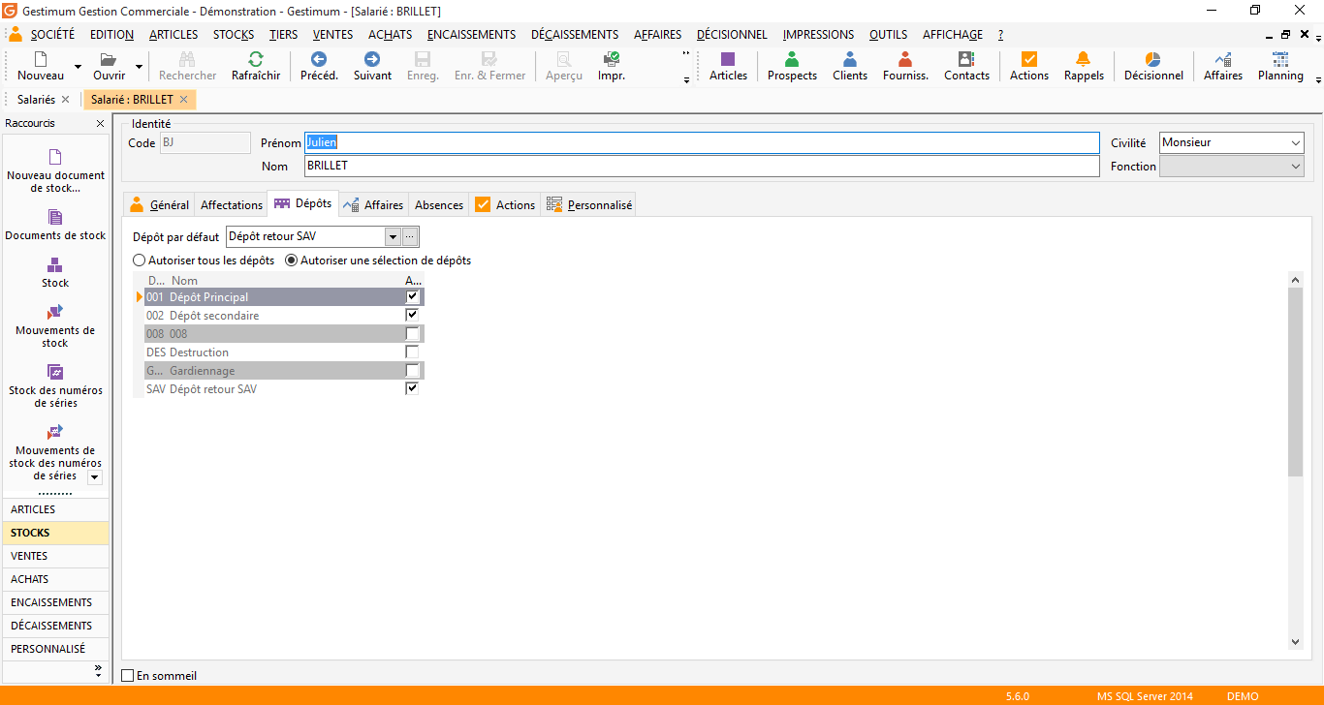Close the Raccourcis panel
Screen dimensions: 1324x705
click(x=100, y=124)
